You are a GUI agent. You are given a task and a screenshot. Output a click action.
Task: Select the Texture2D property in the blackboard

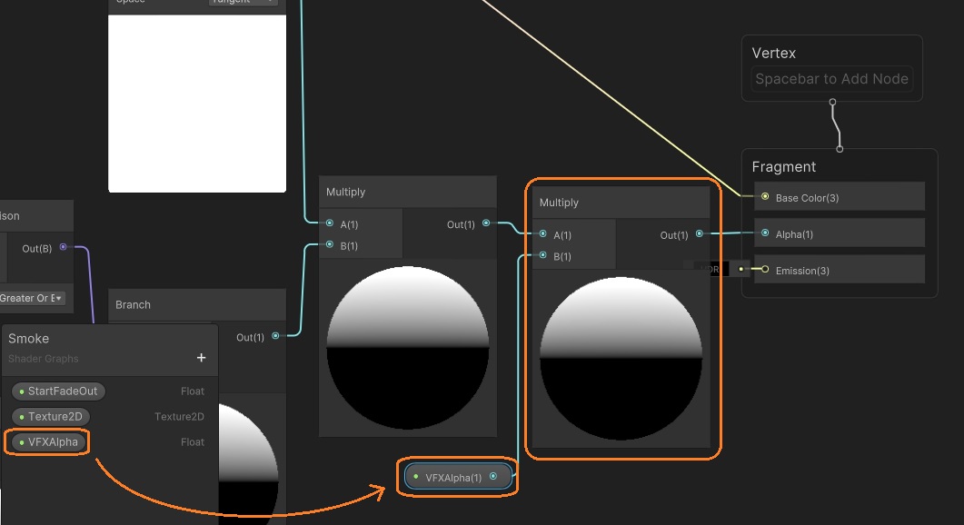pos(53,417)
